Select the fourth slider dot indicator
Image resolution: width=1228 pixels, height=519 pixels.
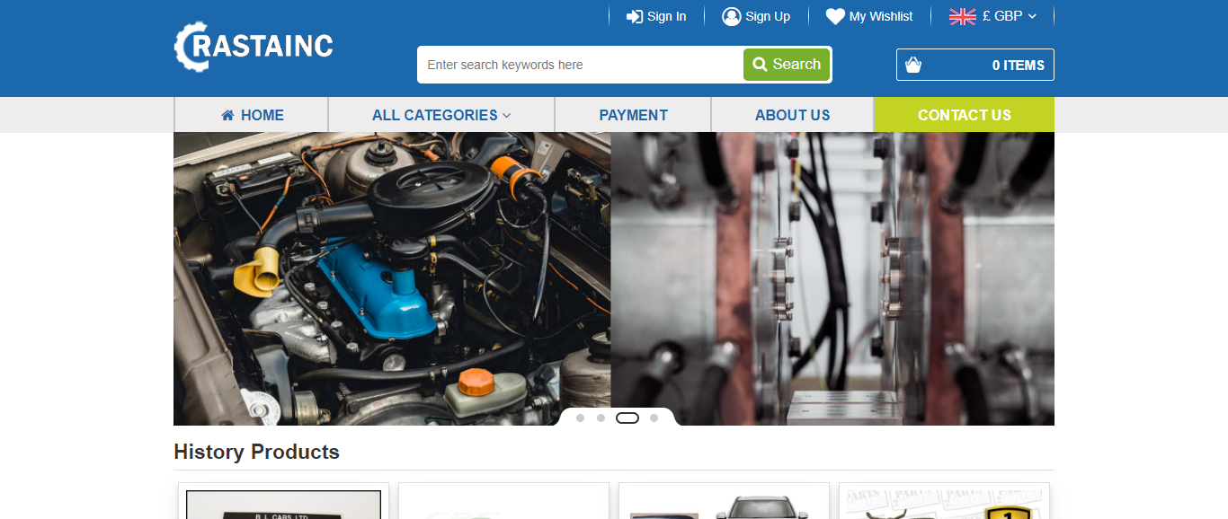pyautogui.click(x=654, y=418)
